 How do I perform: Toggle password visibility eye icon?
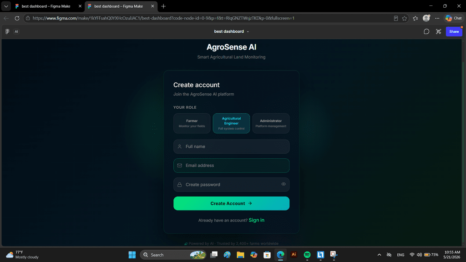point(283,184)
